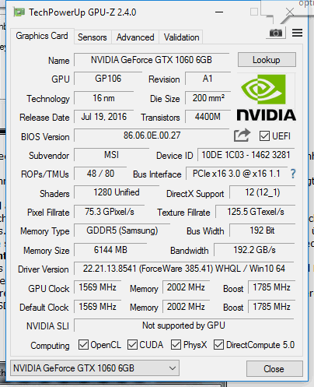Click the NVIDIA logo
Viewport: 314px width, 387px height.
pyautogui.click(x=266, y=97)
